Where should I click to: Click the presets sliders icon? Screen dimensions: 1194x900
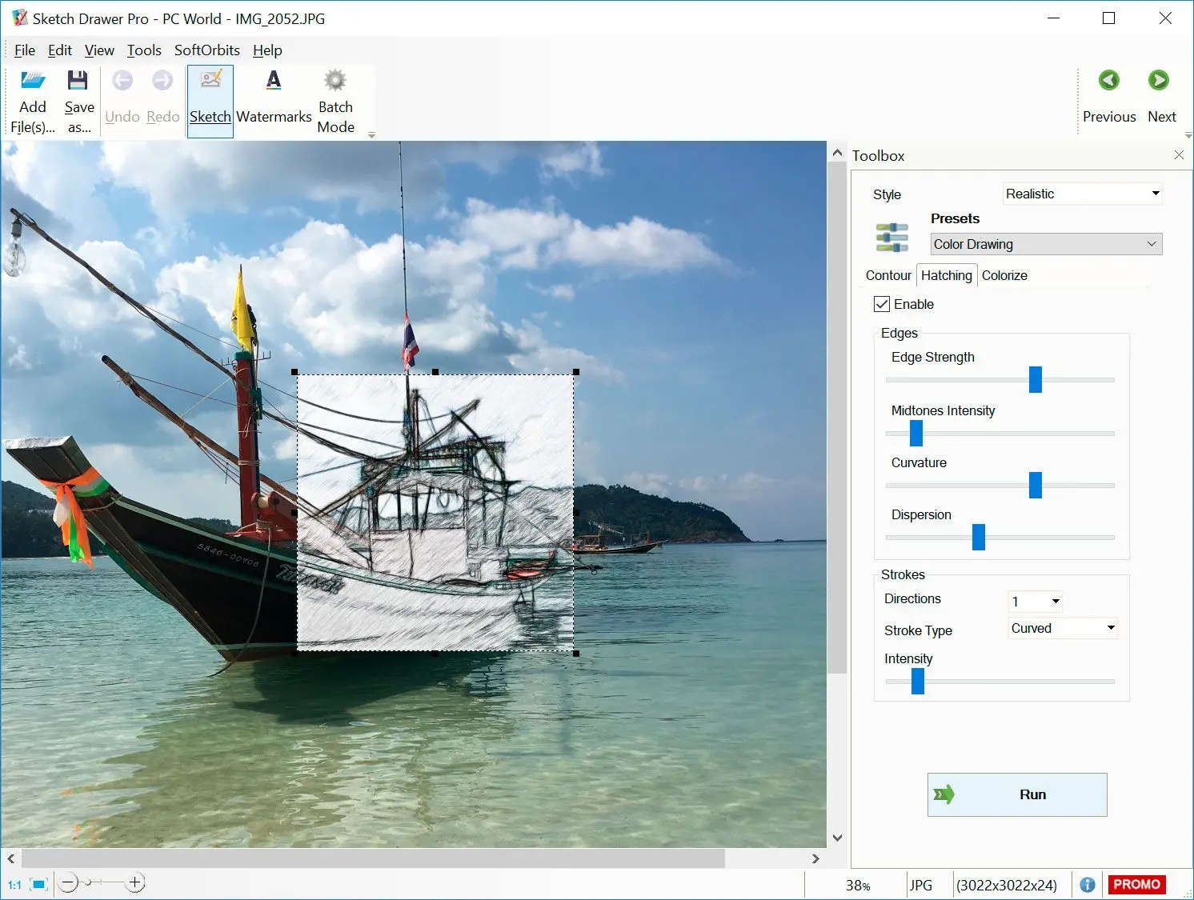(892, 238)
